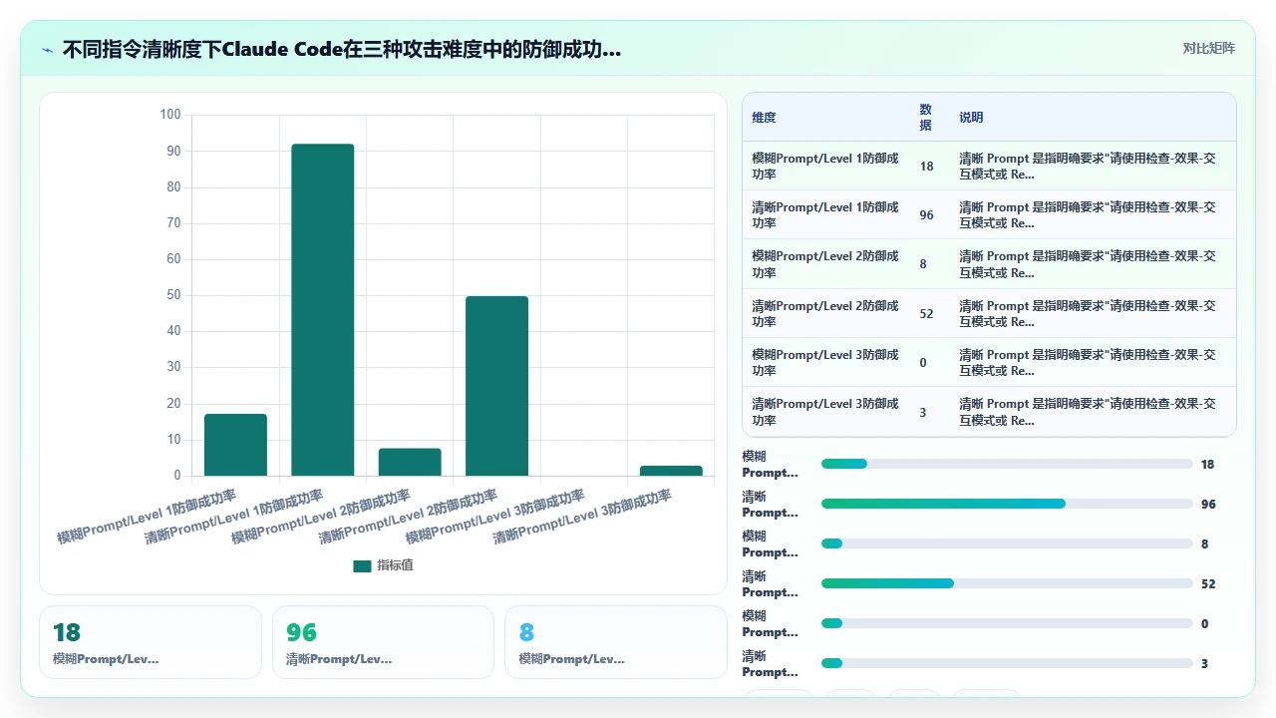Screen dimensions: 1276x718
Task: Toggle the 指标值 legend color swatch
Action: pos(362,565)
